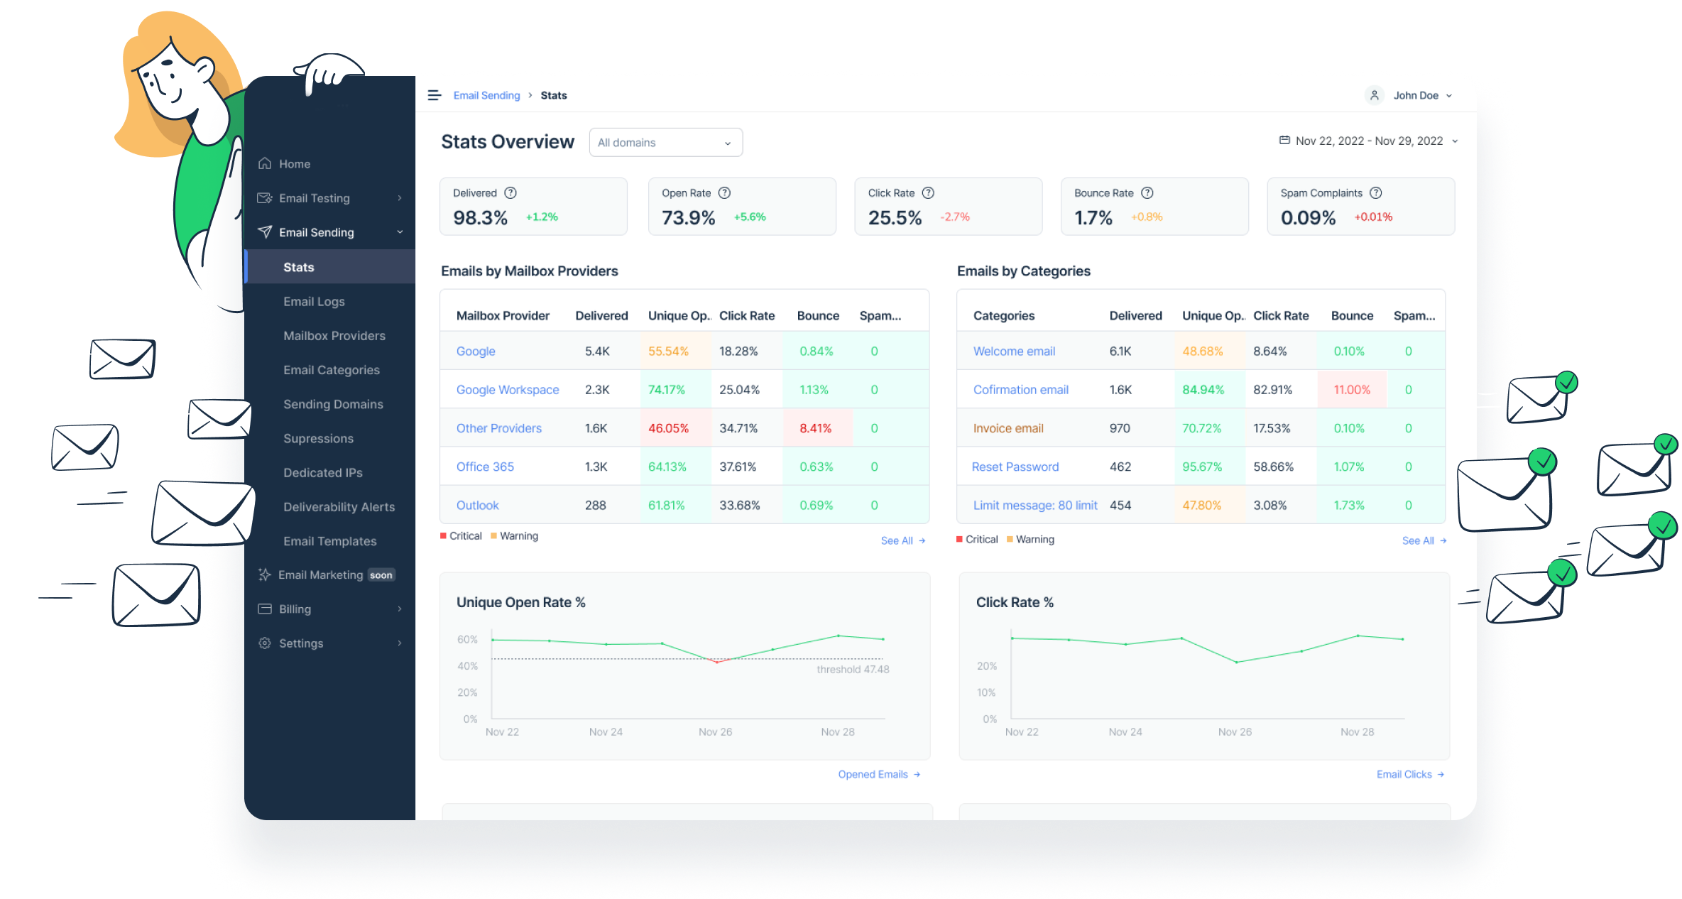Open Email Logs in the sidebar
The height and width of the screenshot is (899, 1682).
314,301
